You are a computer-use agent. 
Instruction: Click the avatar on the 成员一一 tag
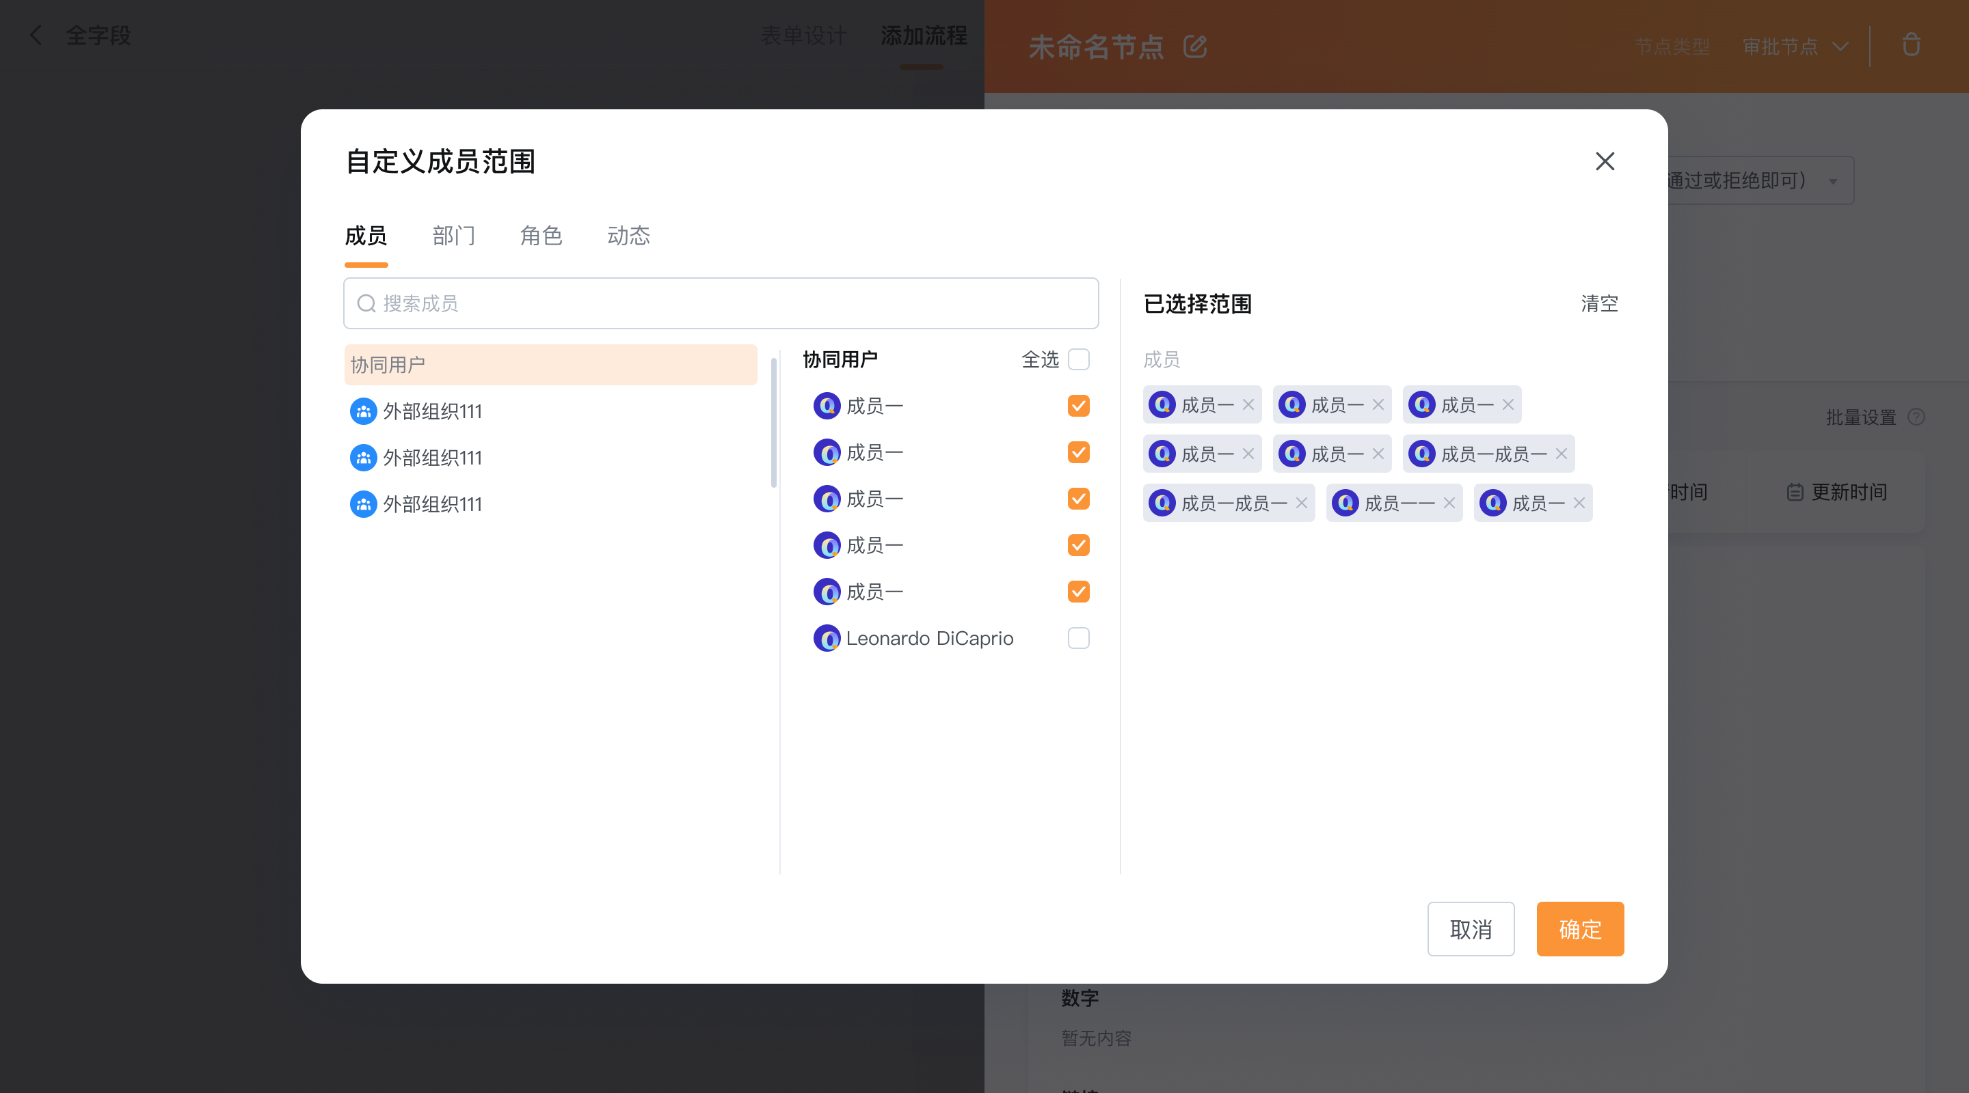point(1345,503)
